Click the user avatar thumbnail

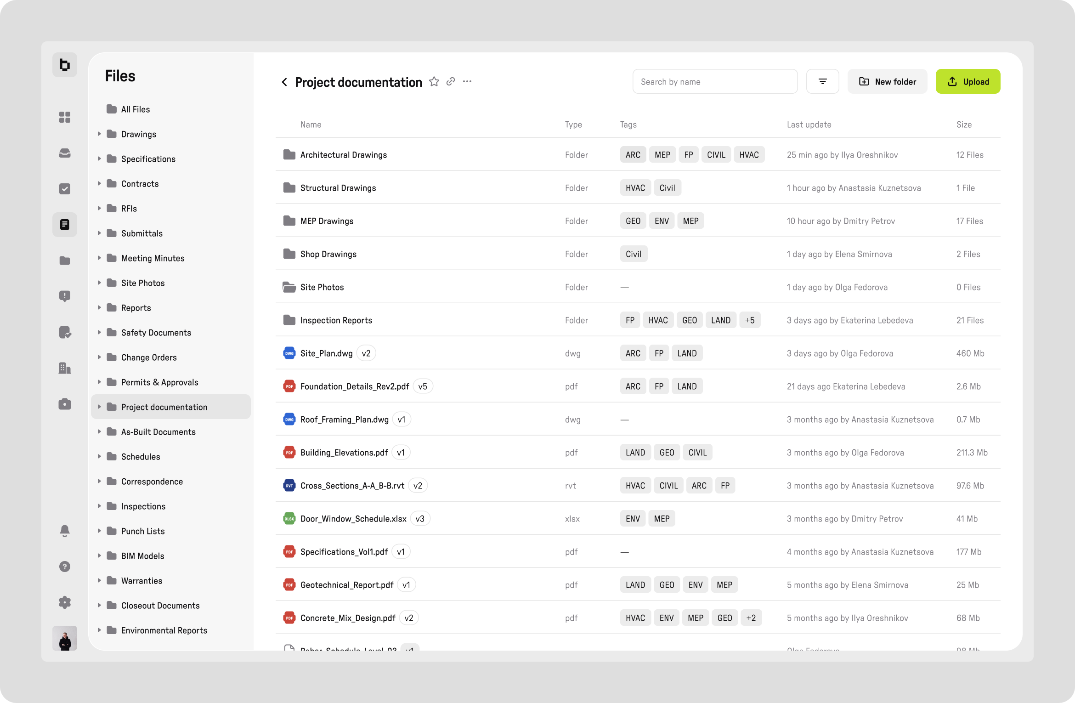click(x=65, y=638)
